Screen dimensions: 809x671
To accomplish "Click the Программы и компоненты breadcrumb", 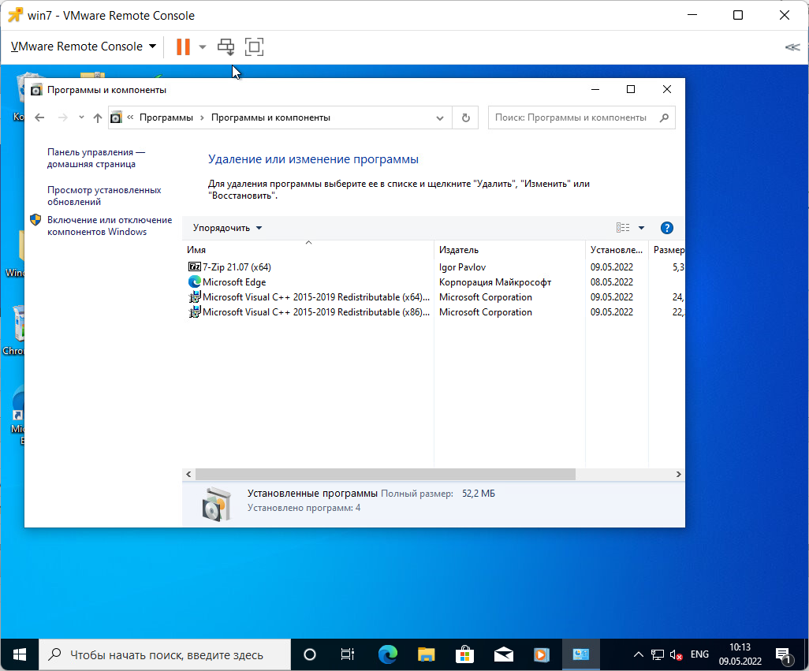I will (271, 117).
